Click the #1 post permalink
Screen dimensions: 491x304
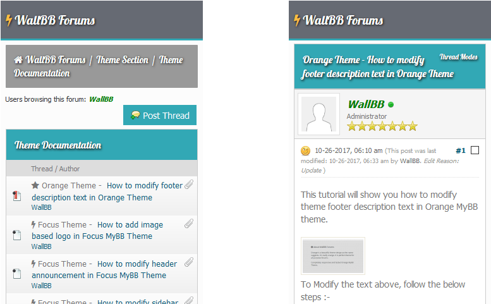click(x=461, y=150)
